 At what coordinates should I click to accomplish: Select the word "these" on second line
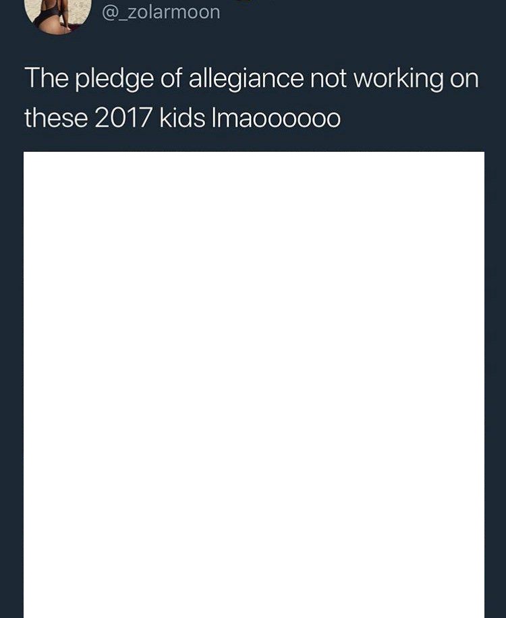click(x=56, y=118)
